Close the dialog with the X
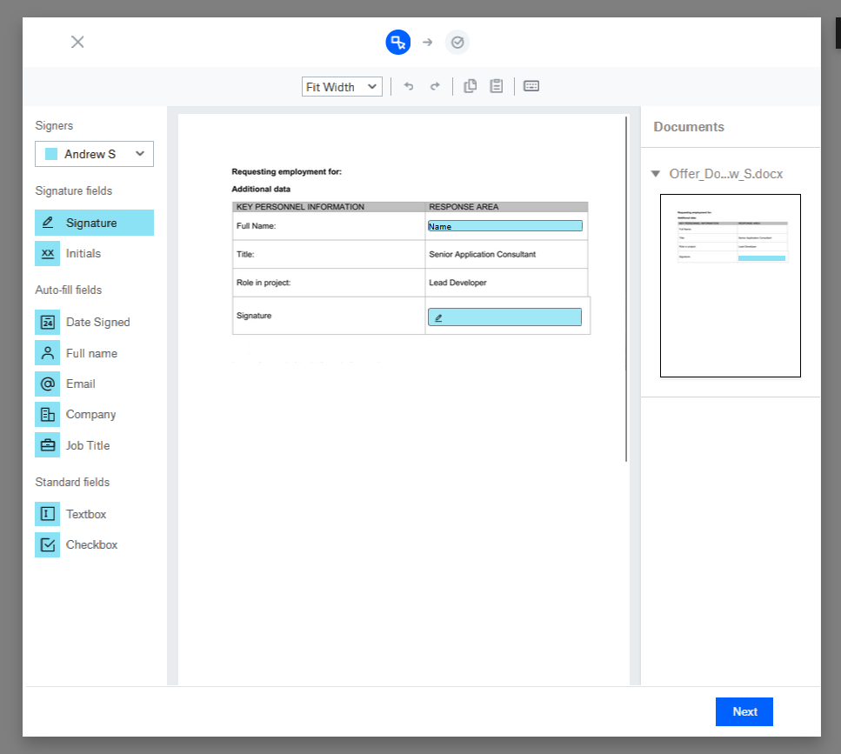This screenshot has width=841, height=754. click(x=77, y=42)
